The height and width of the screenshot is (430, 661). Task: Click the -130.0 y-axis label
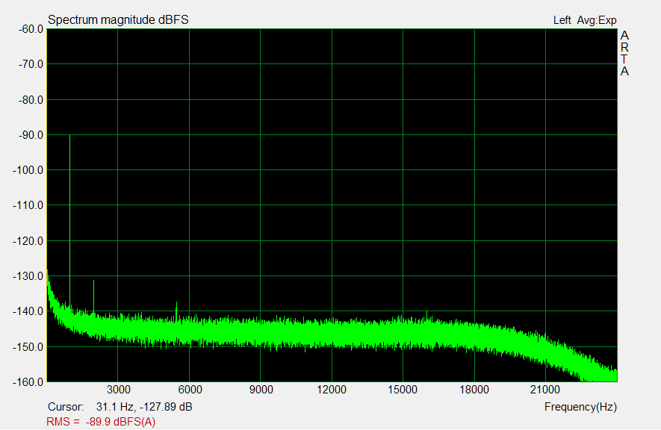coord(28,276)
